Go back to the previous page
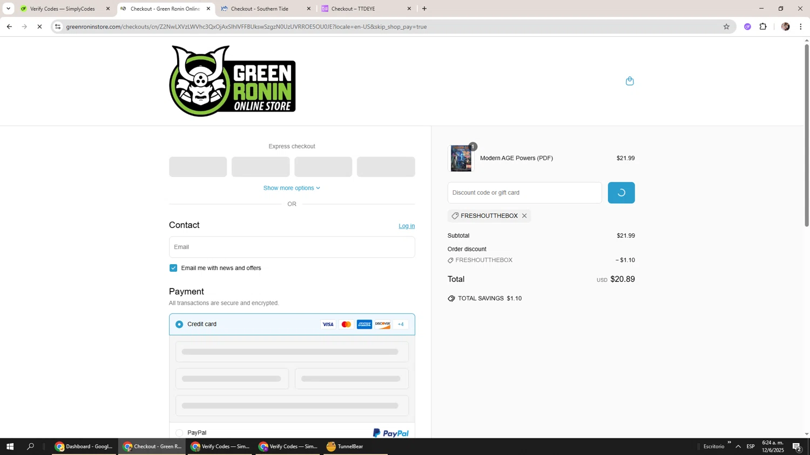 pyautogui.click(x=9, y=26)
